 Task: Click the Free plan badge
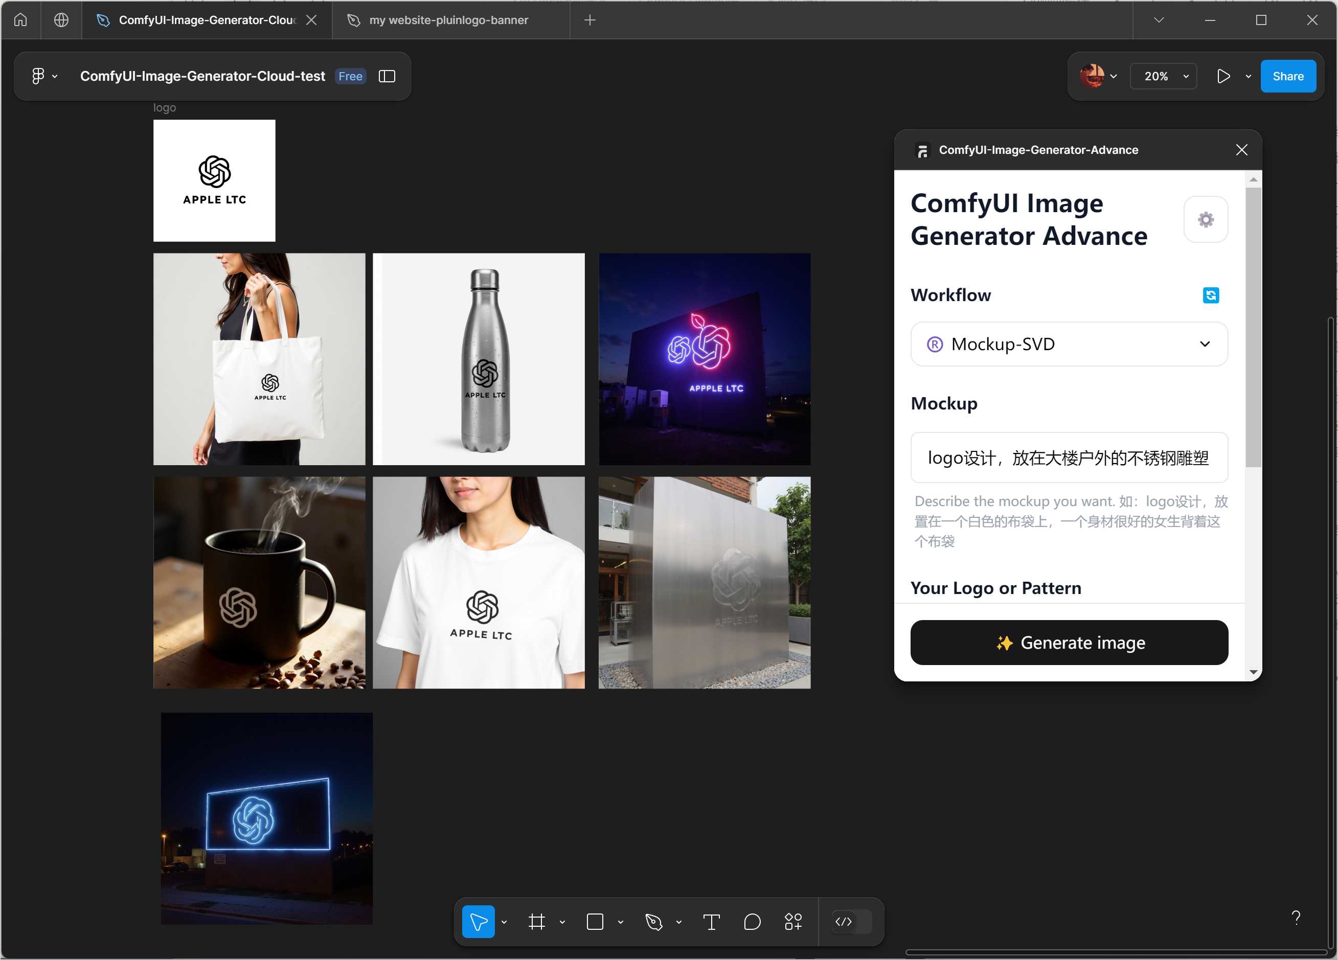[350, 76]
